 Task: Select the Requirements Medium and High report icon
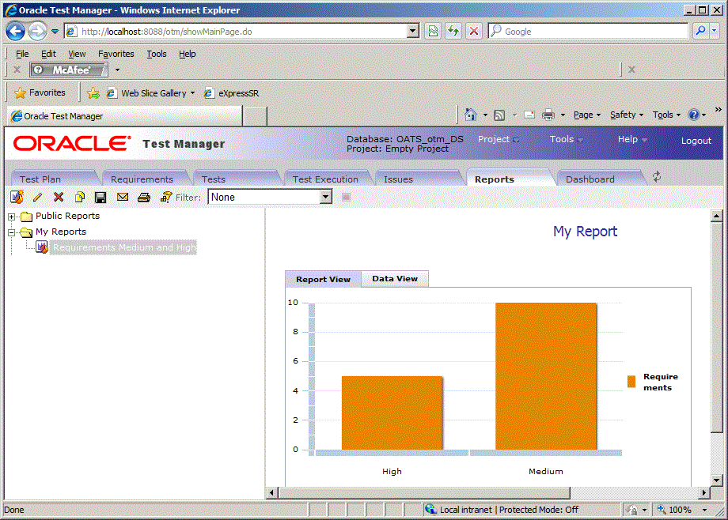coord(42,247)
